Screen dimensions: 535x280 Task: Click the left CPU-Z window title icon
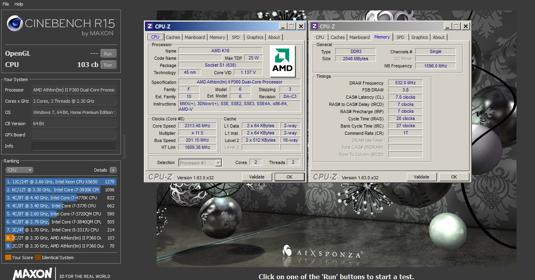click(149, 26)
